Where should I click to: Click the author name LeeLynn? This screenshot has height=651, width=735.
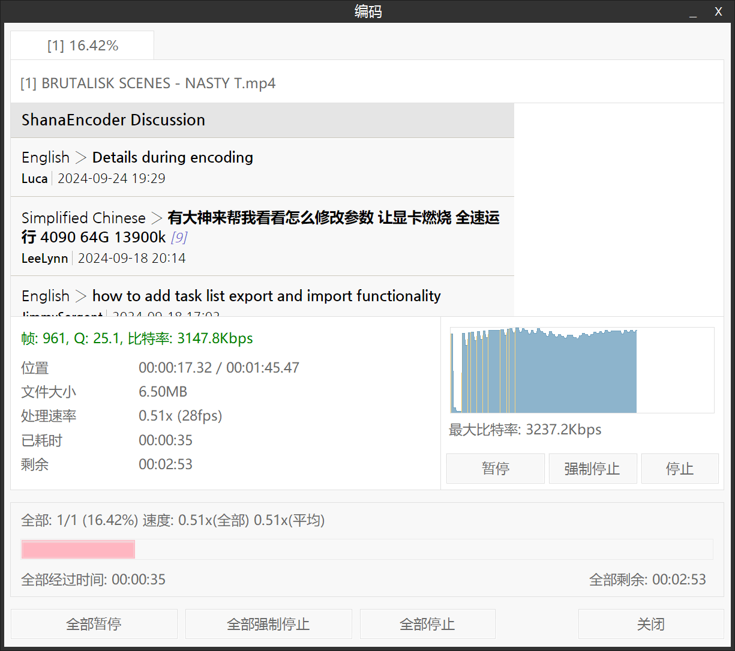click(45, 258)
